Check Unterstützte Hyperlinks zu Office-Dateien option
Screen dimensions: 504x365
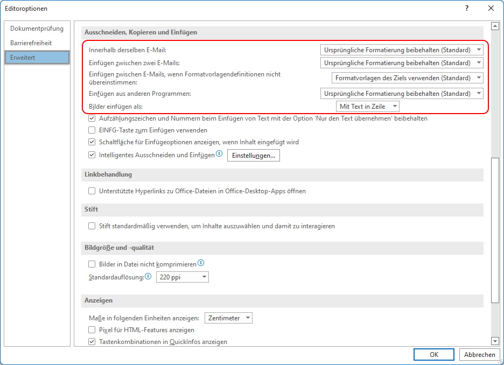(x=92, y=191)
